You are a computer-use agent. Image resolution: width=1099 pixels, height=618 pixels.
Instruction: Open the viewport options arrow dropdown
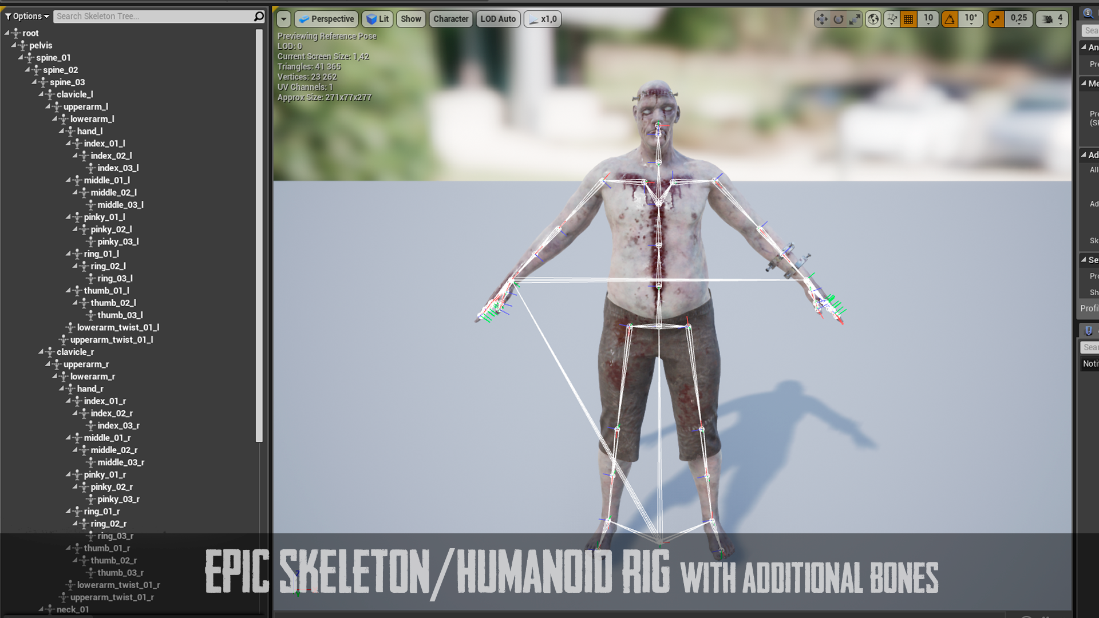click(x=283, y=19)
